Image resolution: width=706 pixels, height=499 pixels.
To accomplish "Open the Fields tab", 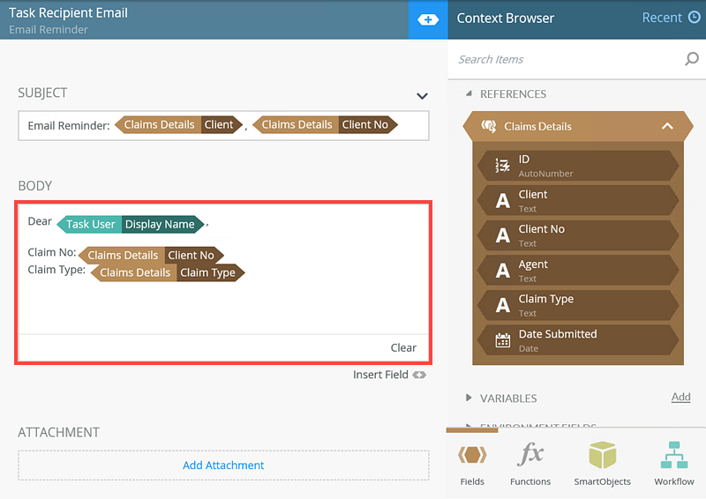I will 472,463.
